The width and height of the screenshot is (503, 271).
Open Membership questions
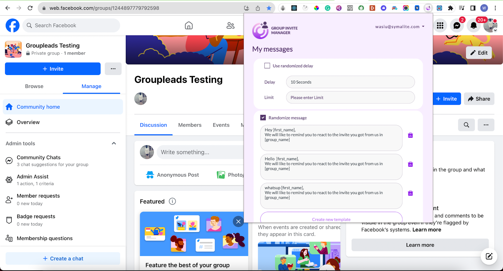(63, 238)
